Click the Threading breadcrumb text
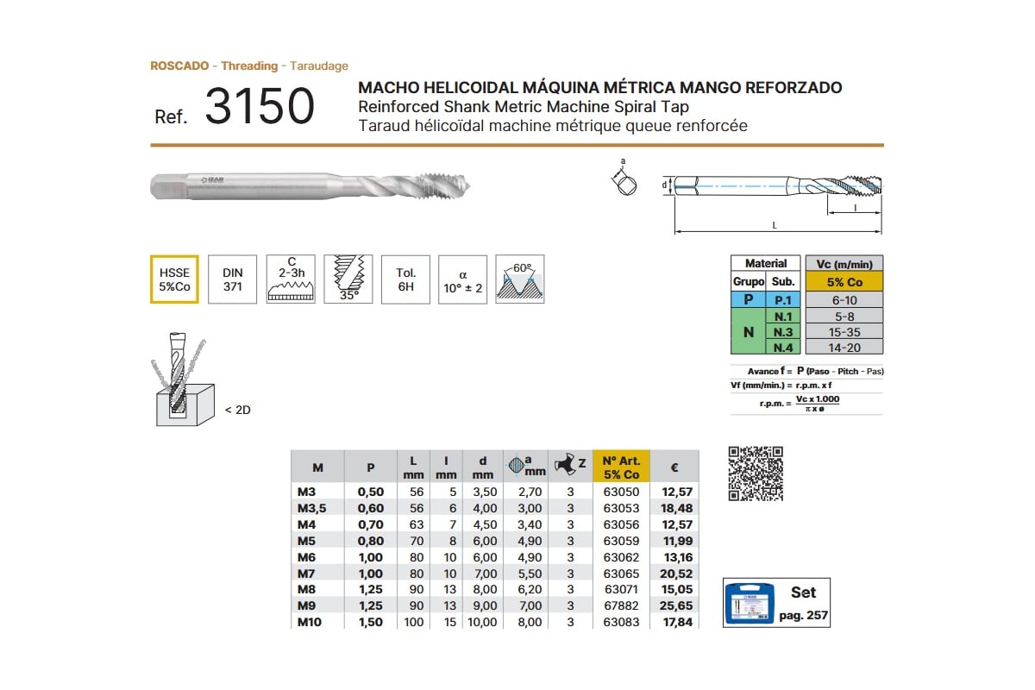Image resolution: width=1035 pixels, height=690 pixels. coord(249,66)
